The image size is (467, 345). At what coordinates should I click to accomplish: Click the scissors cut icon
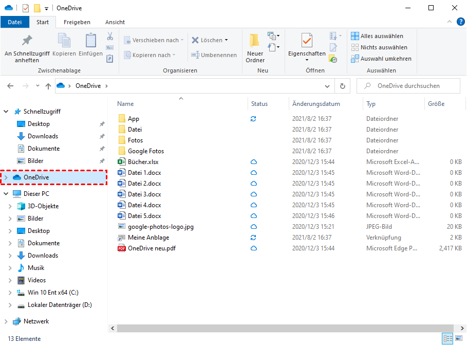(110, 37)
